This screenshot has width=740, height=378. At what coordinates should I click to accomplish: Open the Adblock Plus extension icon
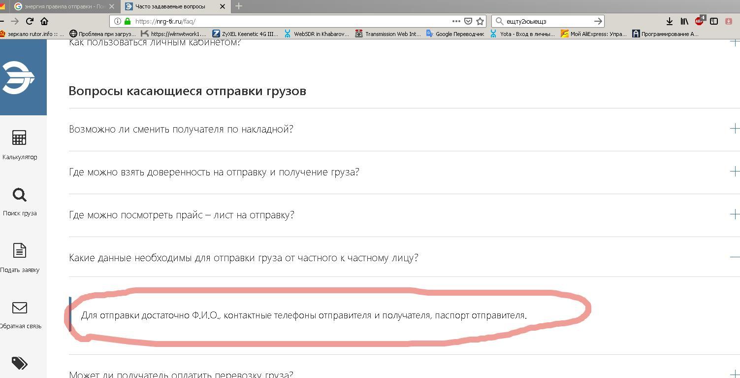coord(699,21)
